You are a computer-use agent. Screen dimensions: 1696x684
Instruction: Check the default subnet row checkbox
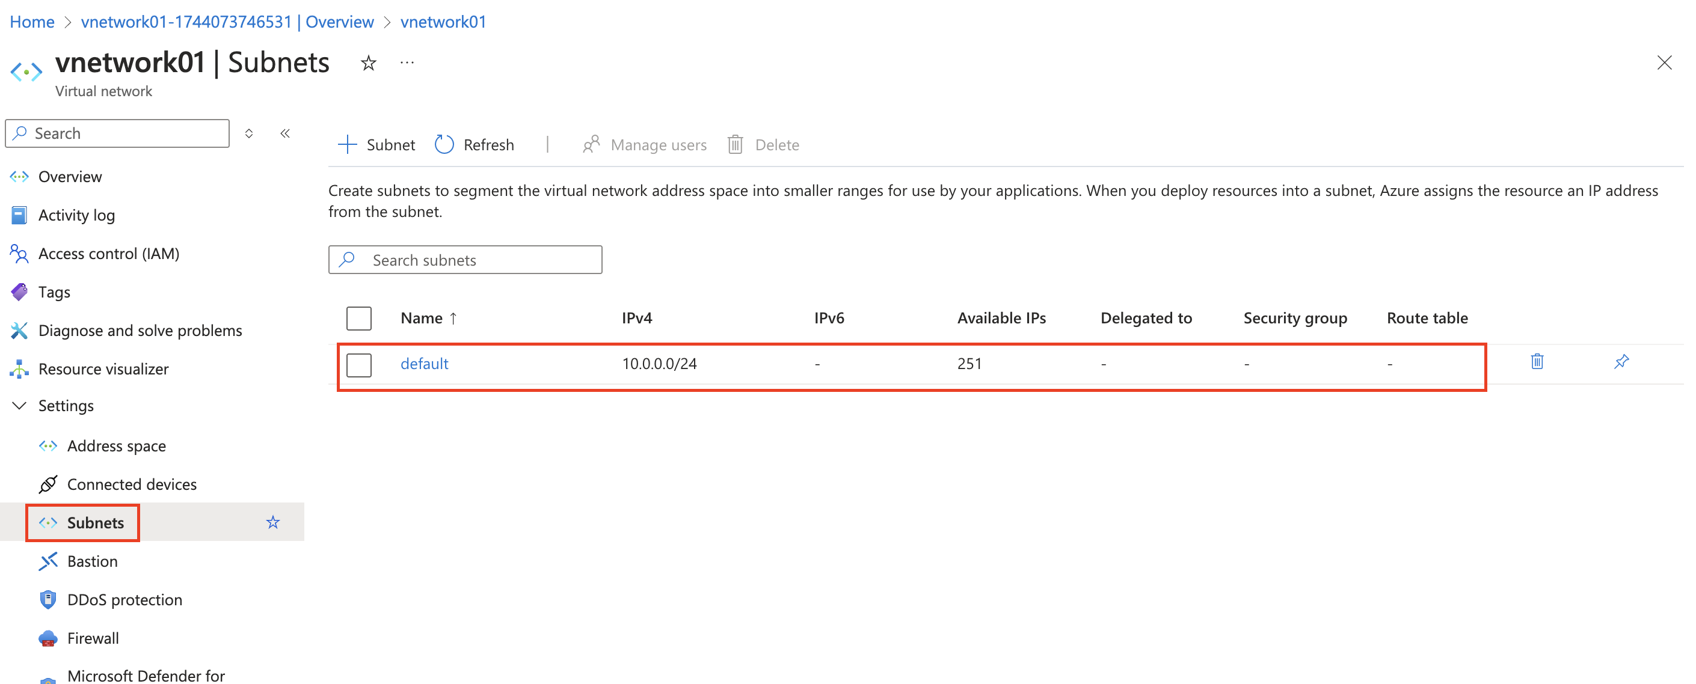(x=359, y=364)
